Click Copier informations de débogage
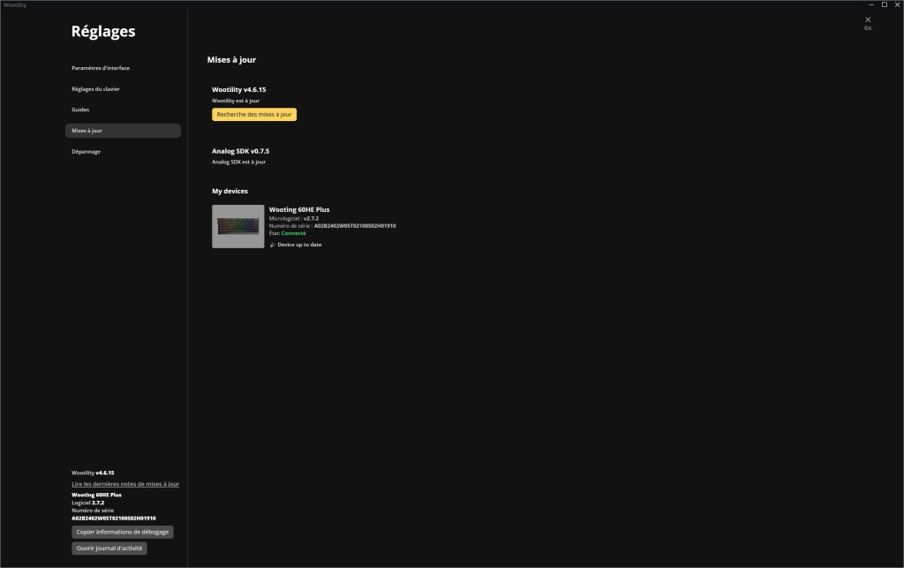 click(x=122, y=533)
